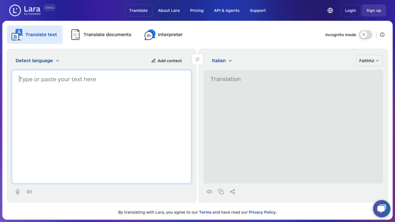Viewport: 395px width, 222px height.
Task: Swap source and target languages
Action: tap(197, 59)
